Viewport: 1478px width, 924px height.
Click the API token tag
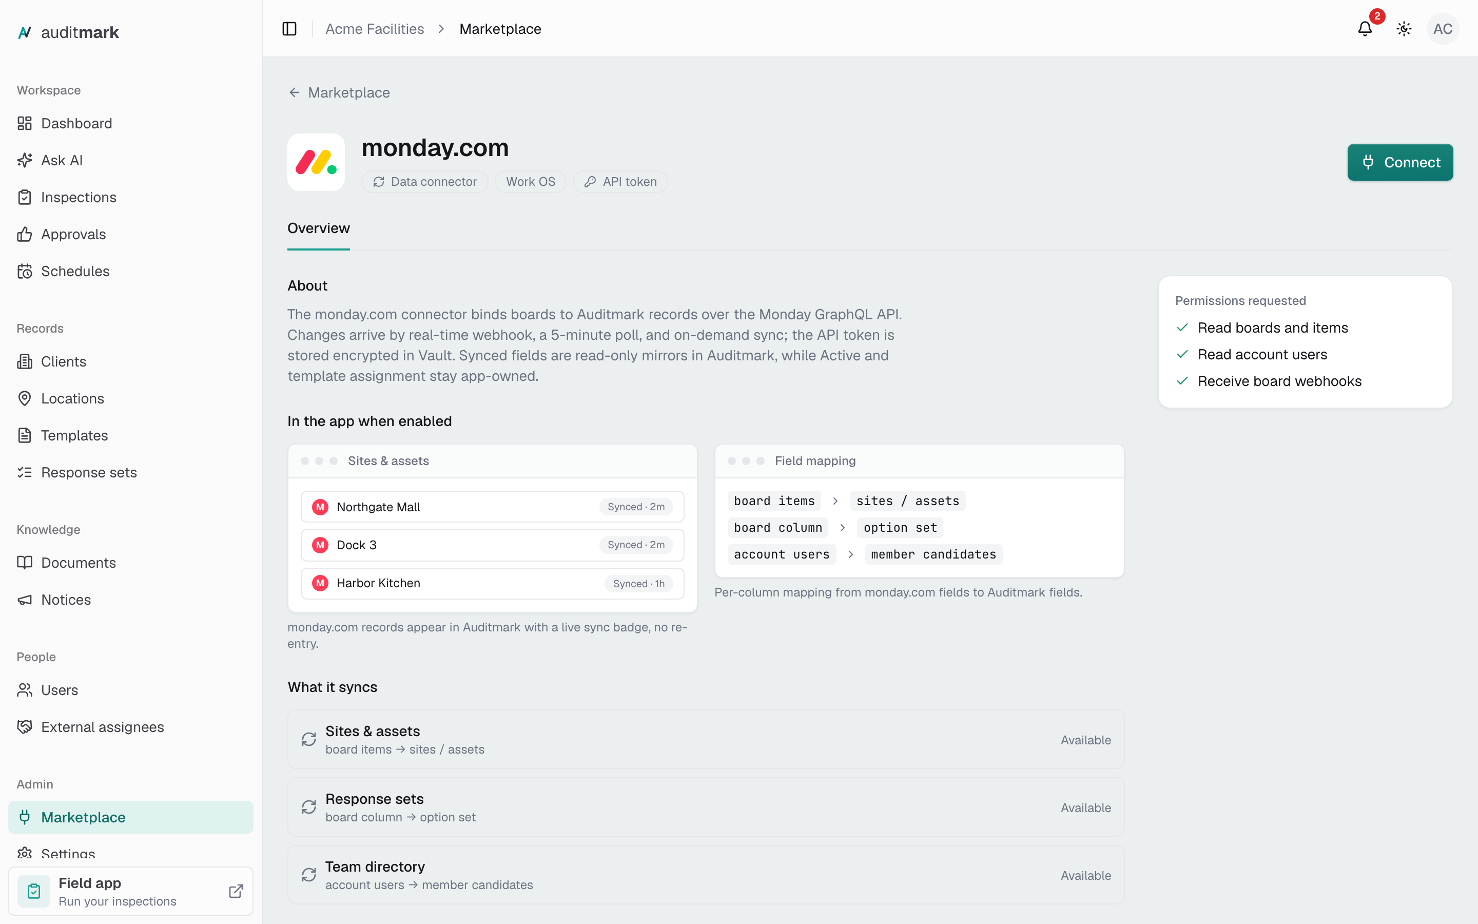coord(620,182)
